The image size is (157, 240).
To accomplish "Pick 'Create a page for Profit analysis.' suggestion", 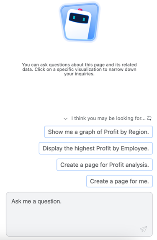I will (105, 165).
